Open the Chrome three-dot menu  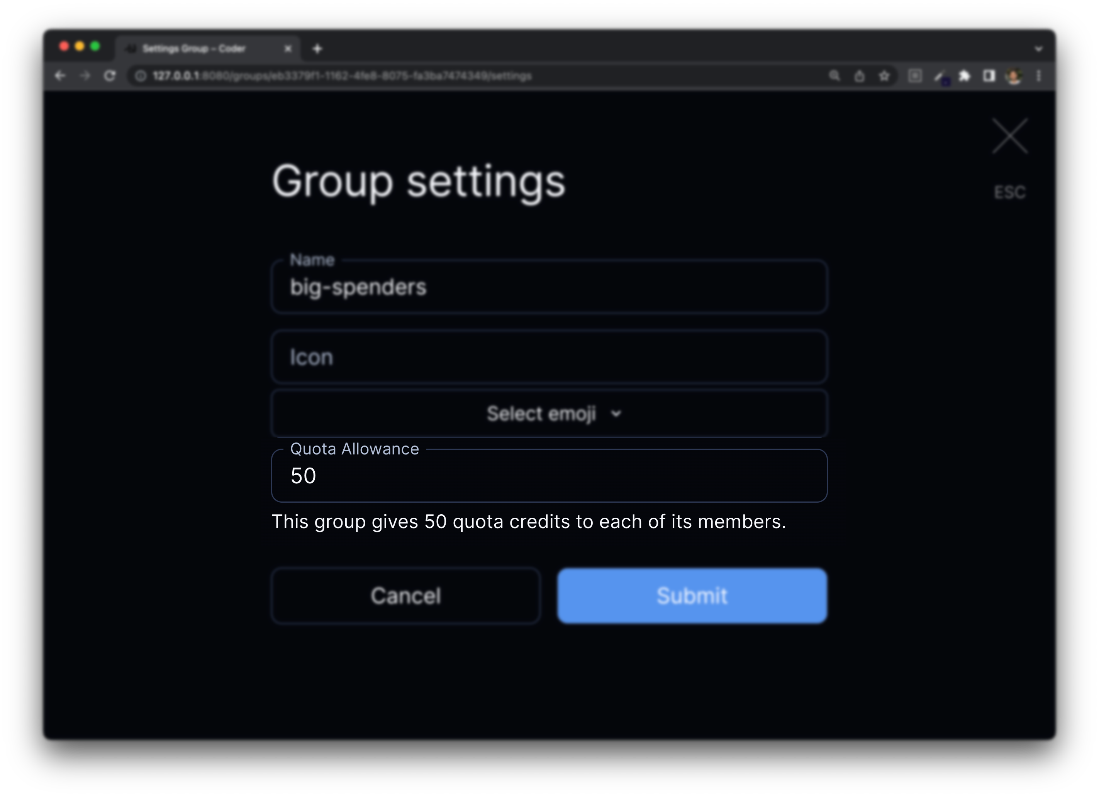1038,76
